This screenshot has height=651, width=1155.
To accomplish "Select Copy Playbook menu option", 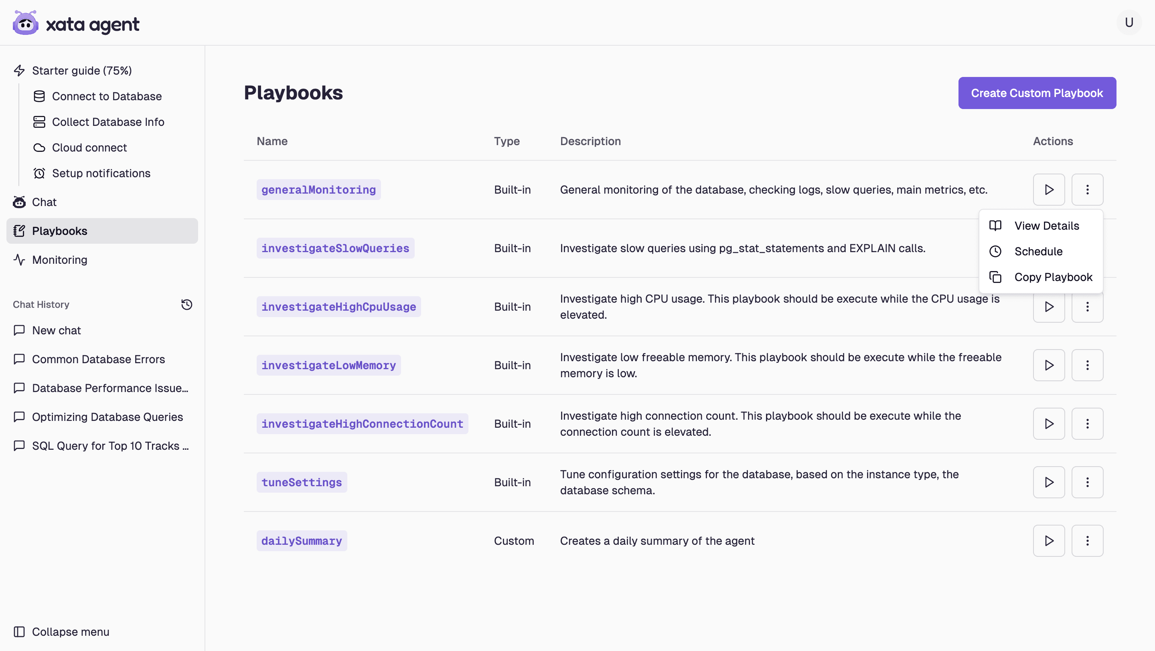I will pyautogui.click(x=1053, y=277).
